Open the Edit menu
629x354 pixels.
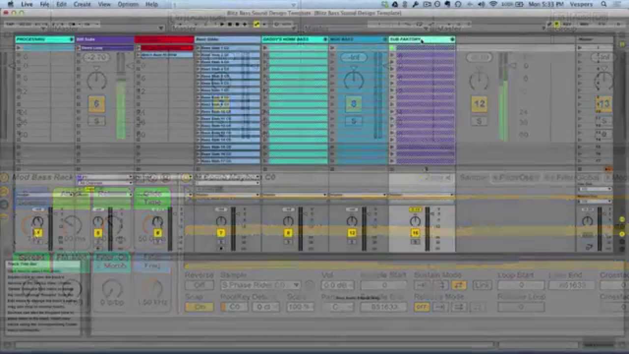point(61,4)
